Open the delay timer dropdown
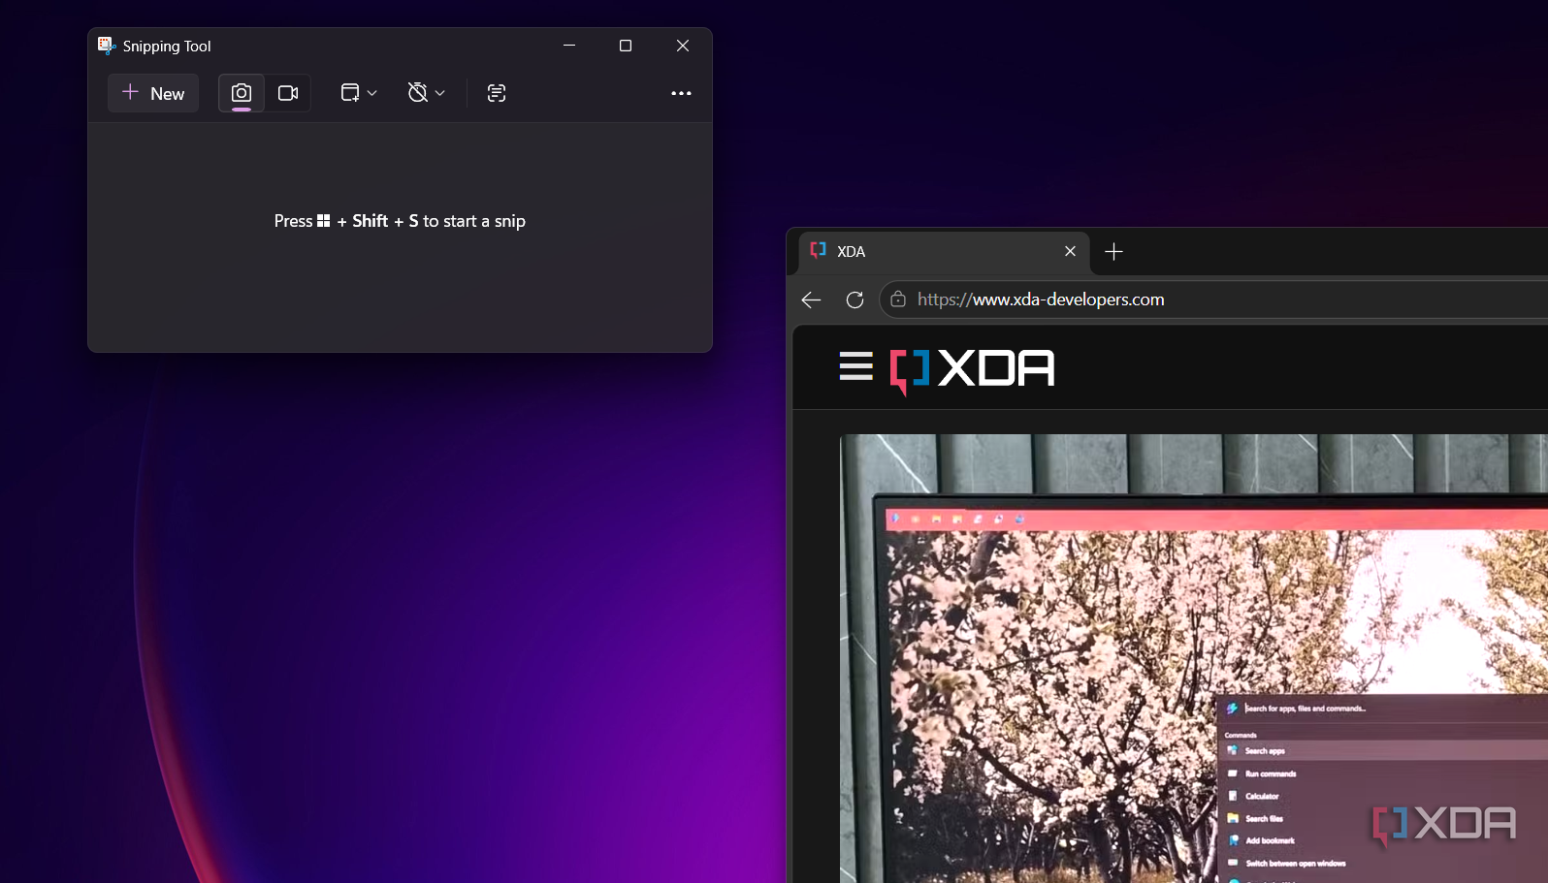1548x883 pixels. click(426, 93)
